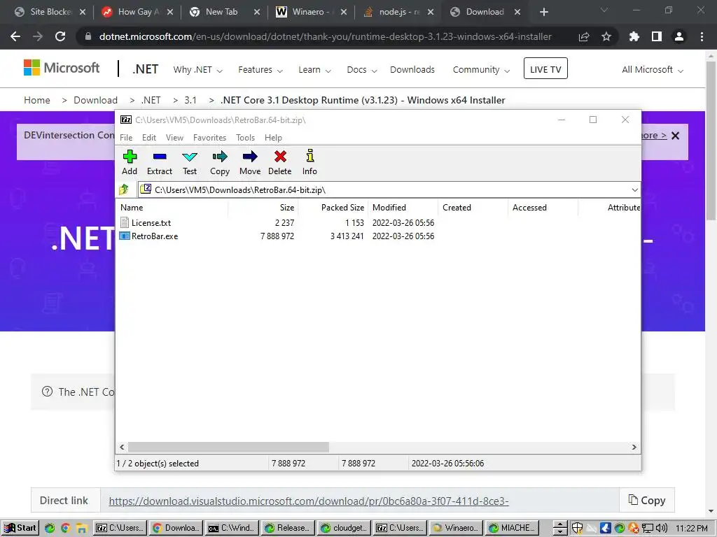Image resolution: width=717 pixels, height=537 pixels.
Task: Open a new Chrome tab with plus
Action: [x=543, y=12]
